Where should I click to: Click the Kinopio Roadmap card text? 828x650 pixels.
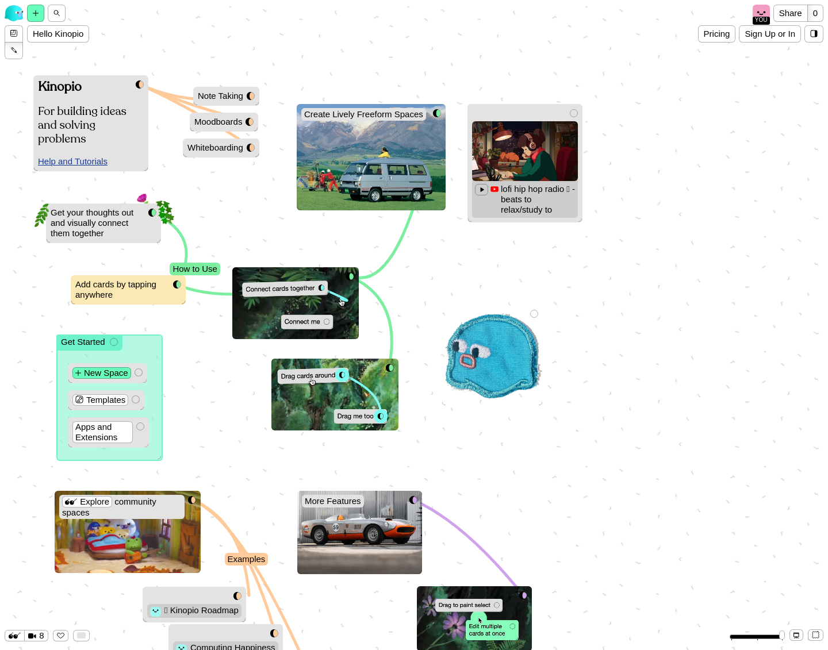click(201, 610)
